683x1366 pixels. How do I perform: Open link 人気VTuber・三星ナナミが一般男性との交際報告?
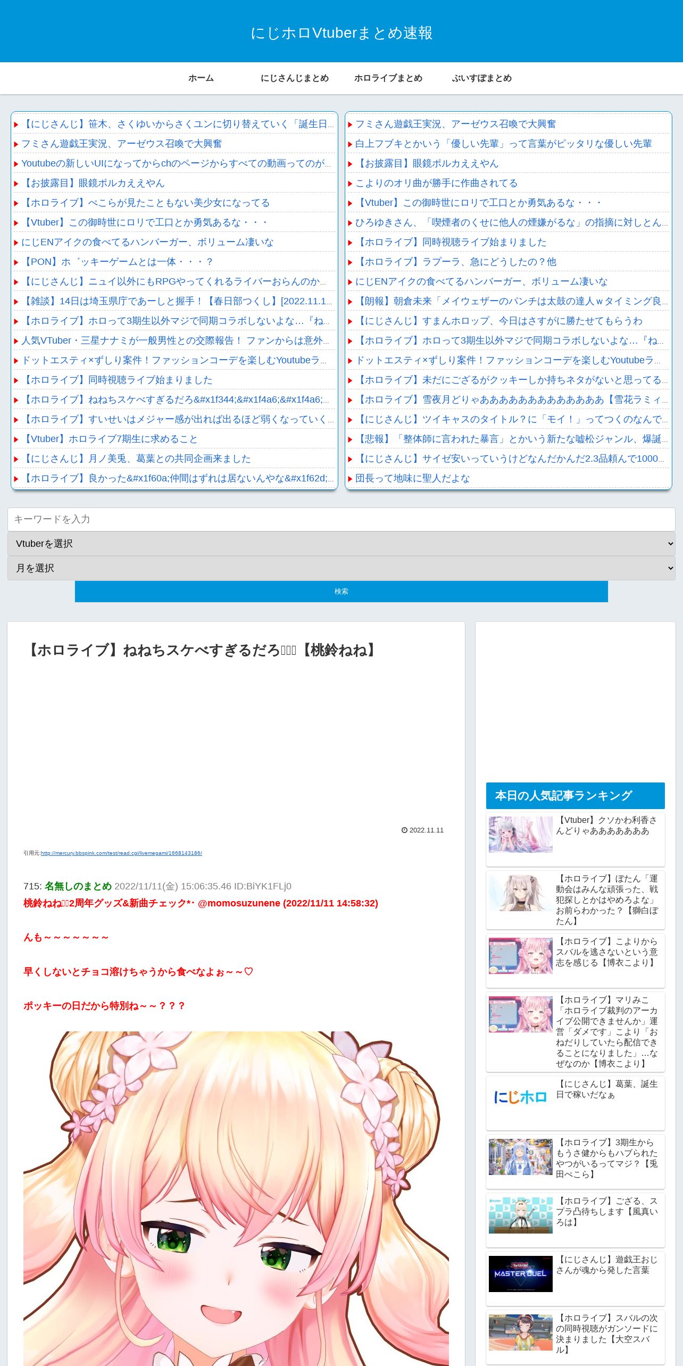176,340
